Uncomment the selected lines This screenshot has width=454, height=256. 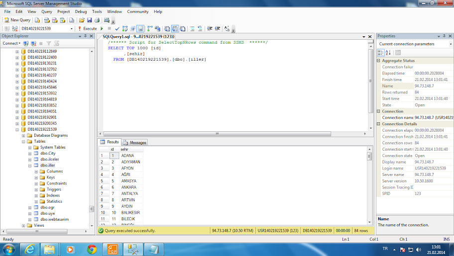200,29
